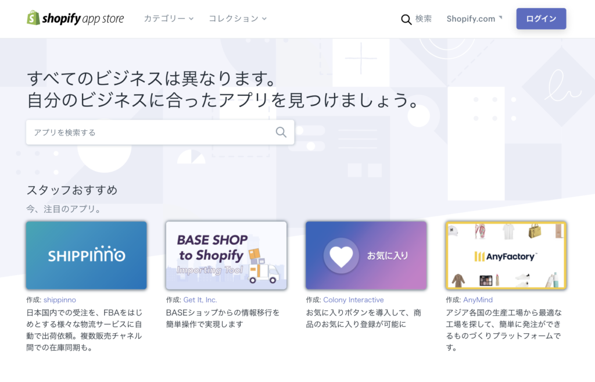This screenshot has width=595, height=382.
Task: Open the AnyFactory app card
Action: pos(506,256)
